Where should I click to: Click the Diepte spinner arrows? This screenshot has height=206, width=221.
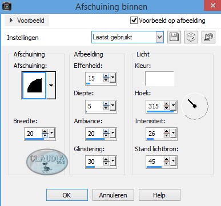(106, 106)
